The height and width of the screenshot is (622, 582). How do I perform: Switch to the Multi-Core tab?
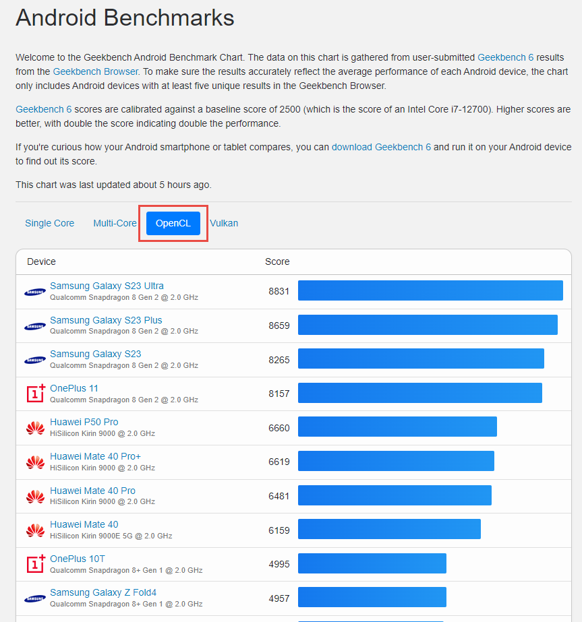[115, 223]
